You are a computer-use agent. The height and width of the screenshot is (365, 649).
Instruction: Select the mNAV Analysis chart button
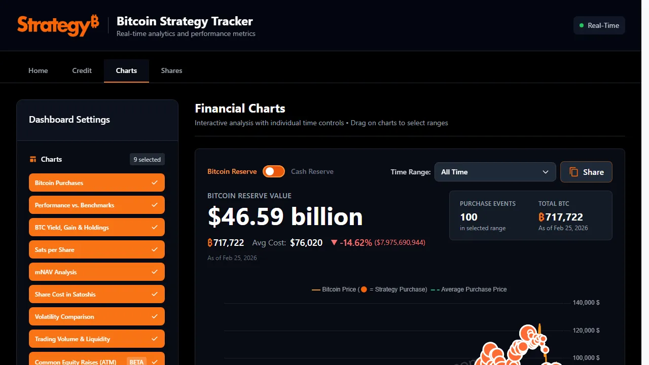(96, 272)
